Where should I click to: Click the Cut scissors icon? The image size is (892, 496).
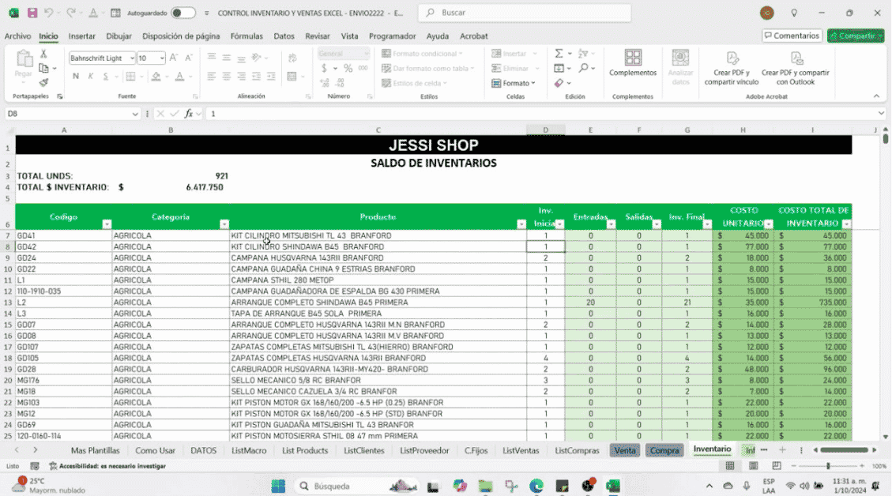click(x=43, y=54)
